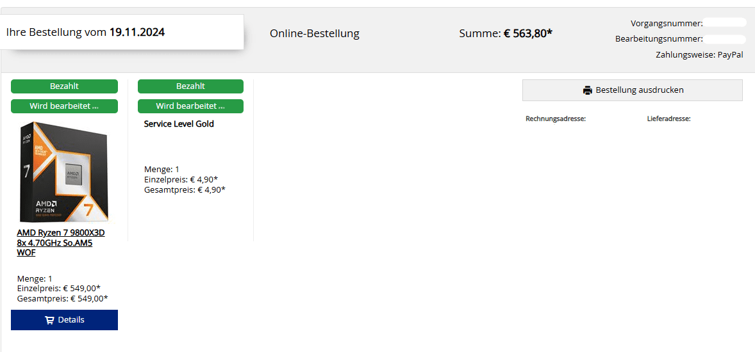Click the Gesamtpreis € 549,00 line
This screenshot has width=755, height=352.
tap(63, 298)
